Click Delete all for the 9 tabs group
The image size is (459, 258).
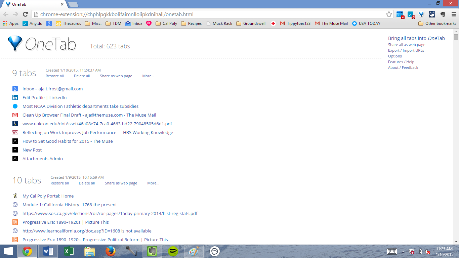tap(82, 76)
